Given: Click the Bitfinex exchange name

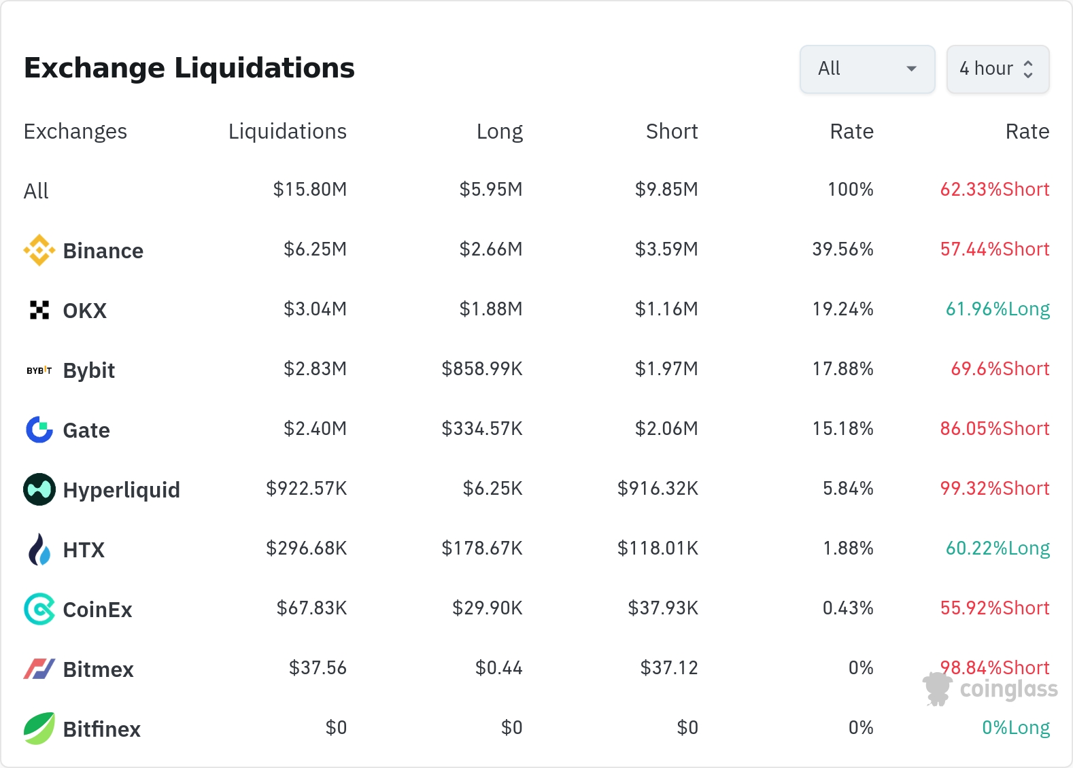Looking at the screenshot, I should pyautogui.click(x=101, y=729).
